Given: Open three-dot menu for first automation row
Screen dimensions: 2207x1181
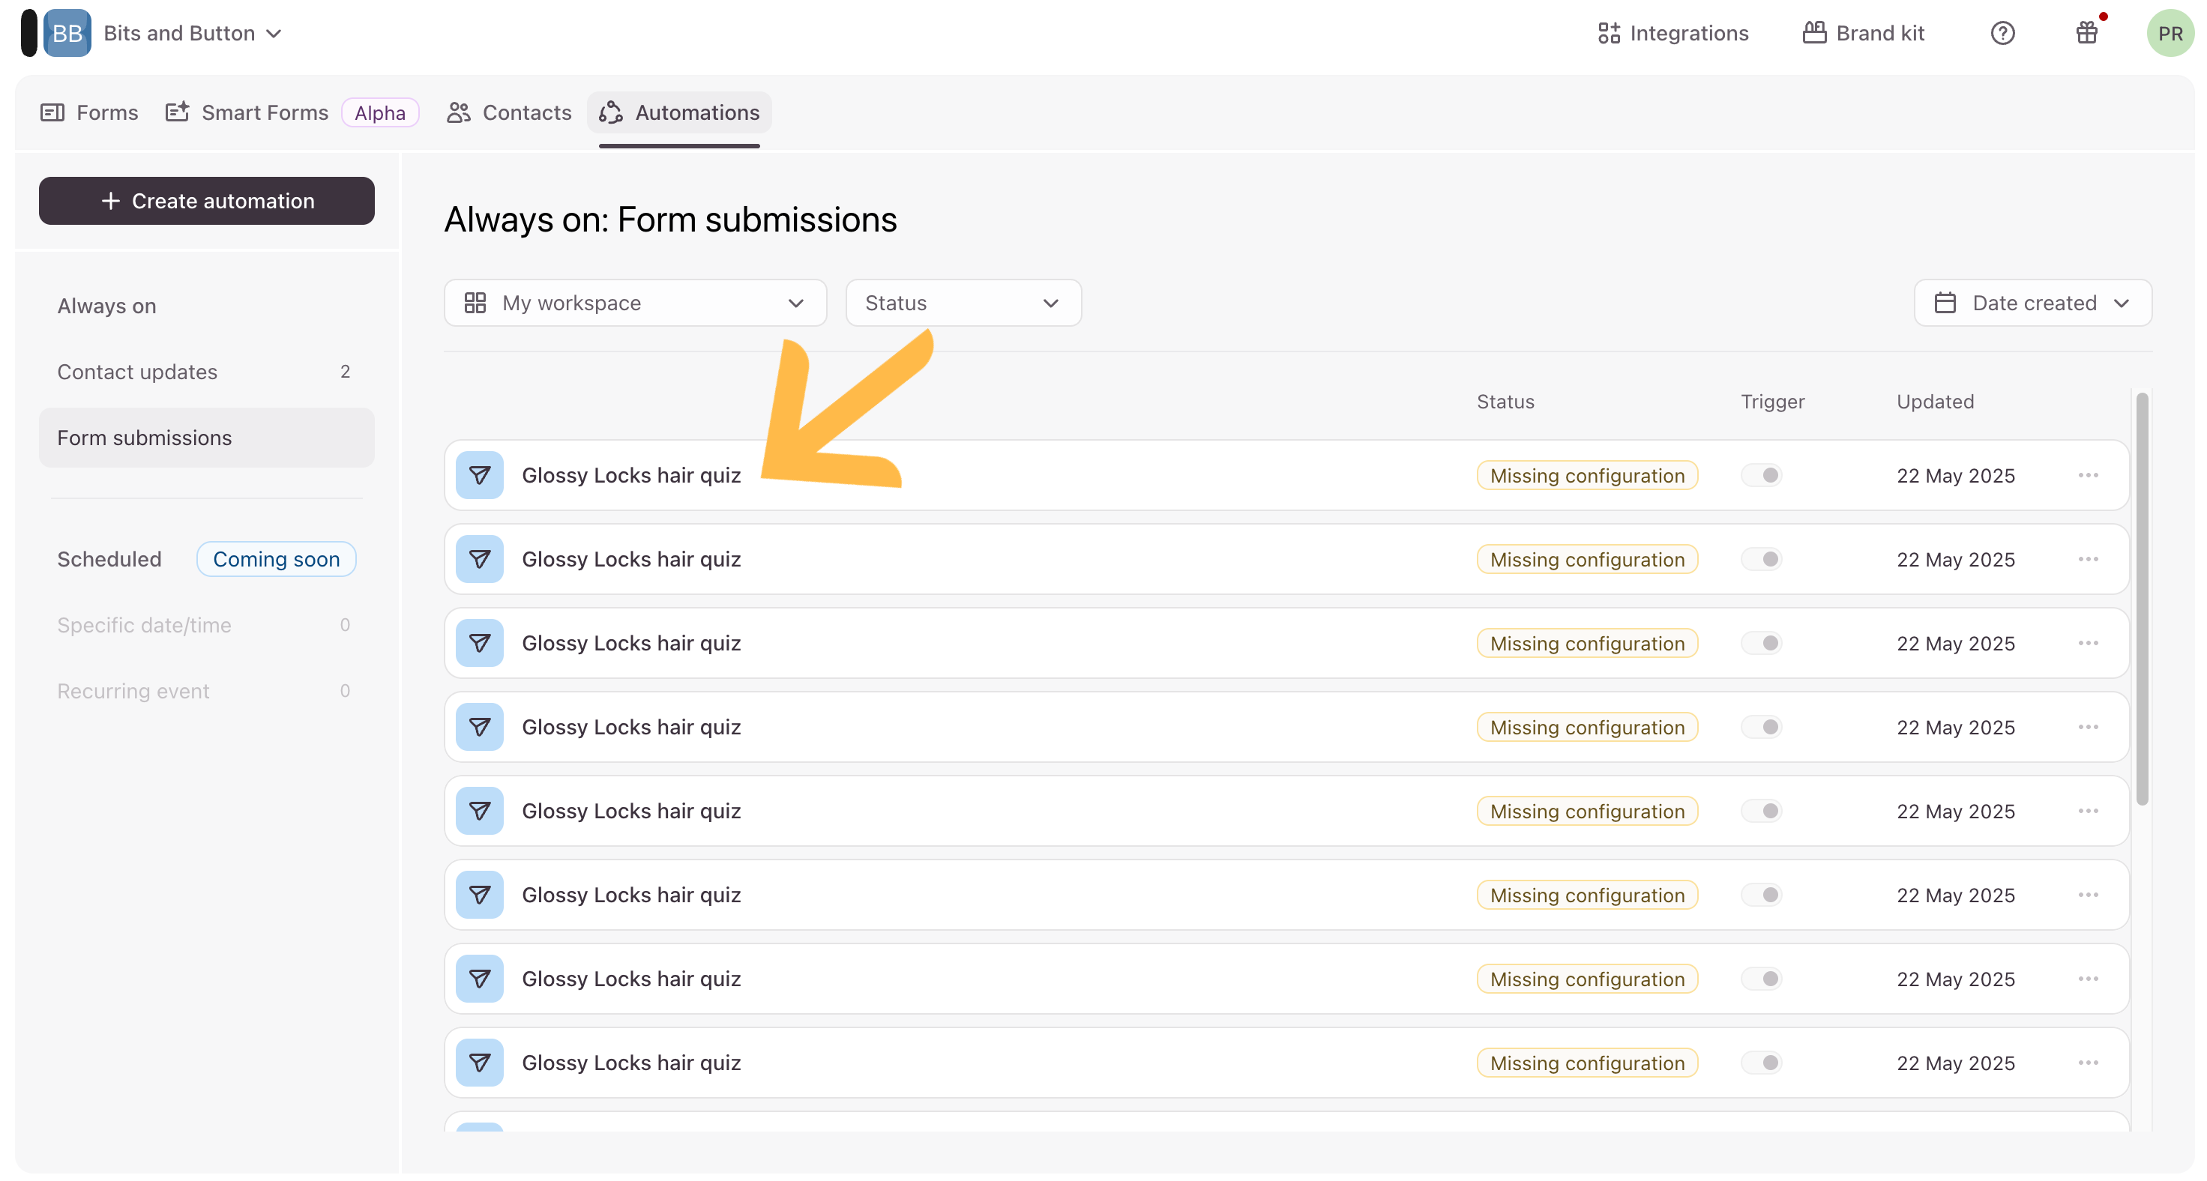Looking at the screenshot, I should pos(2088,475).
